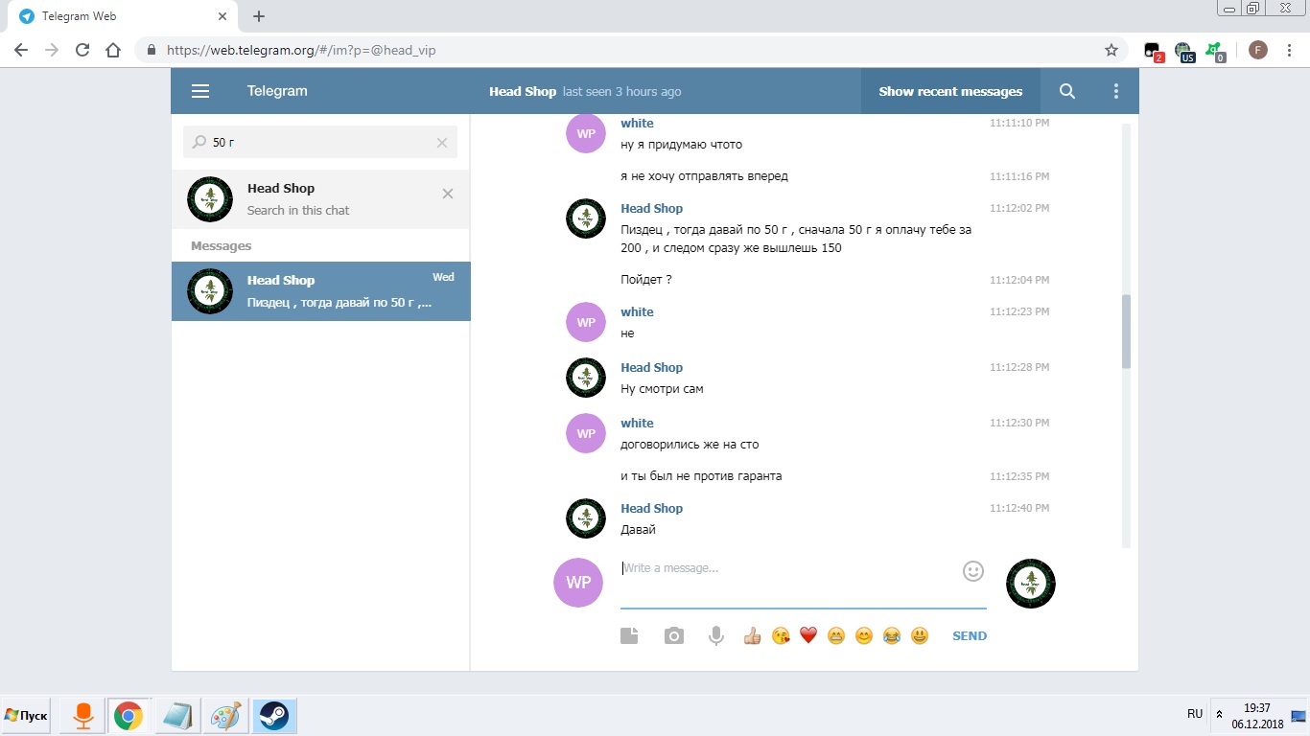Screen dimensions: 1310x736
Task: Click the chat scrollbar thumb
Action: click(1126, 331)
